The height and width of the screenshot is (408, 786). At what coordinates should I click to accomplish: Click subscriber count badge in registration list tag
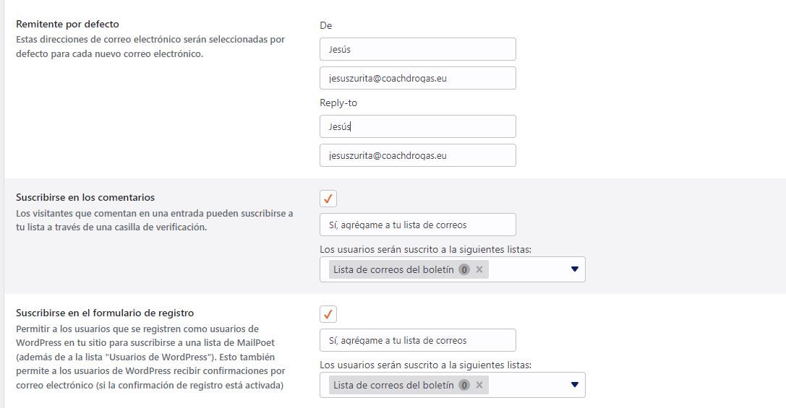(x=464, y=385)
